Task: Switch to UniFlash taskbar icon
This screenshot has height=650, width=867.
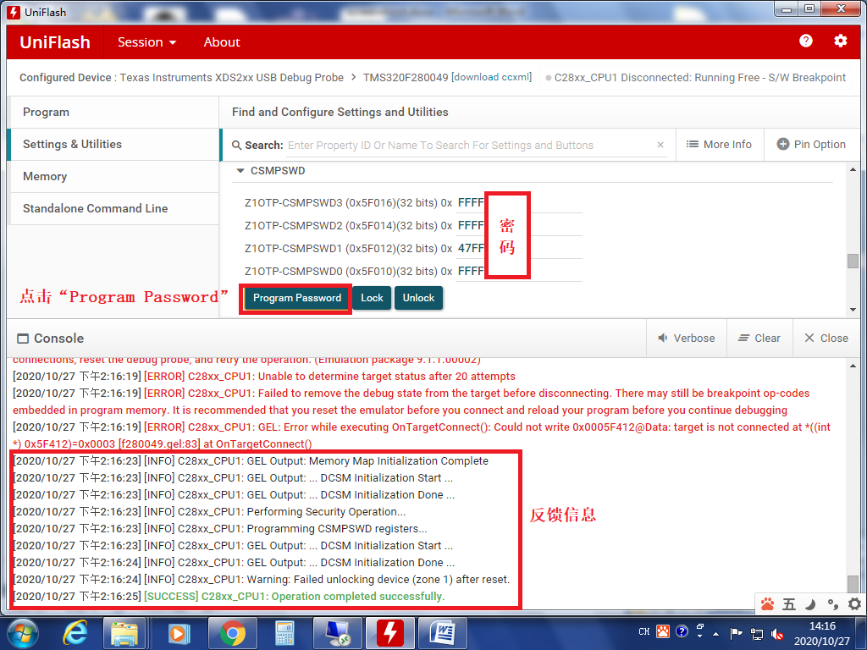Action: pyautogui.click(x=389, y=633)
